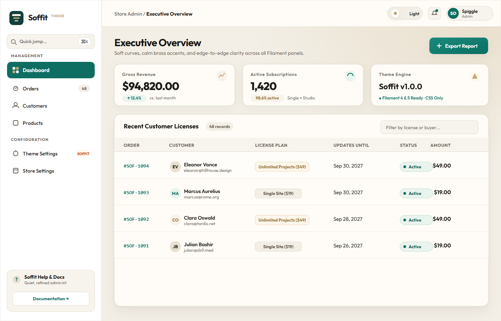501x321 pixels.
Task: Click Eleanor Vance's Unlimited Projects ($49) badge
Action: click(x=282, y=167)
